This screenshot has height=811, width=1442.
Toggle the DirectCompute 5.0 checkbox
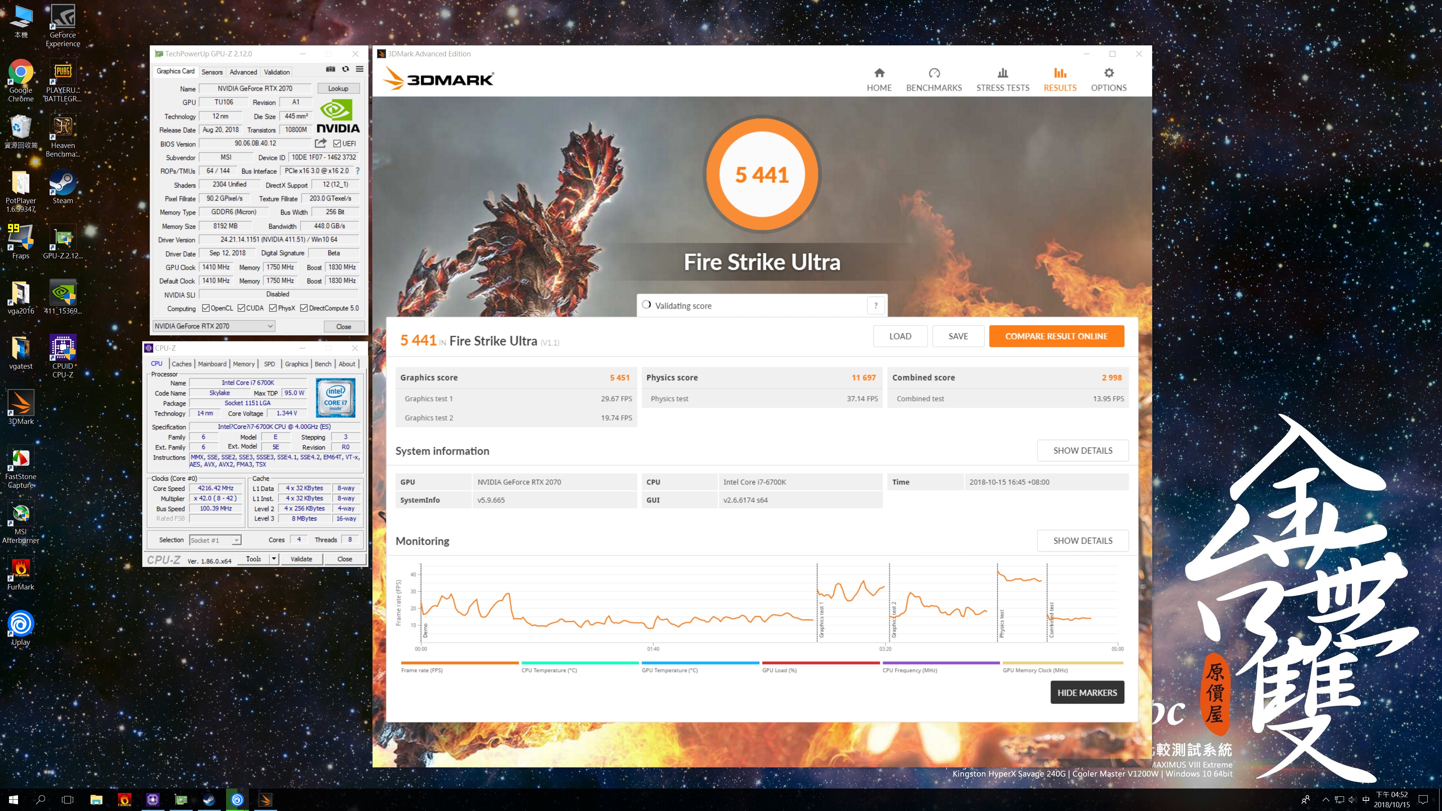tap(304, 308)
